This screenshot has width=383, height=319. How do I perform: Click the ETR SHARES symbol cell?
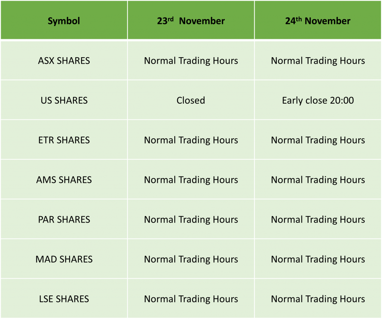[x=64, y=140]
